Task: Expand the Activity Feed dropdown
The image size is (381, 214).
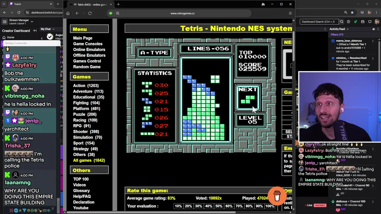Action: coord(347,29)
